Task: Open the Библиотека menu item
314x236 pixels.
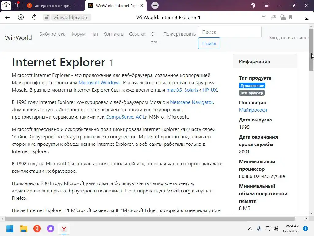Action: 52,34
